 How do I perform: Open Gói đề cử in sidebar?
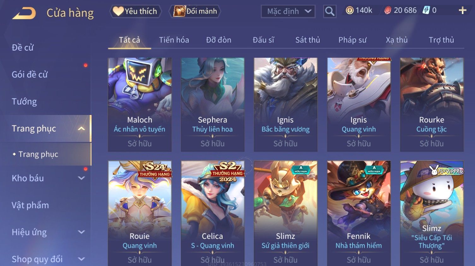pyautogui.click(x=30, y=75)
